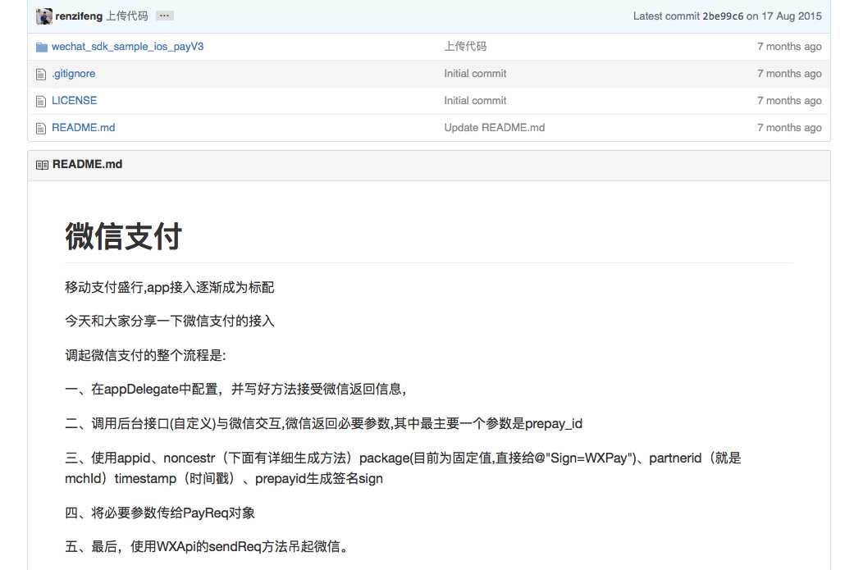Open commit hash 2be99c6
The width and height of the screenshot is (854, 570).
tap(723, 16)
